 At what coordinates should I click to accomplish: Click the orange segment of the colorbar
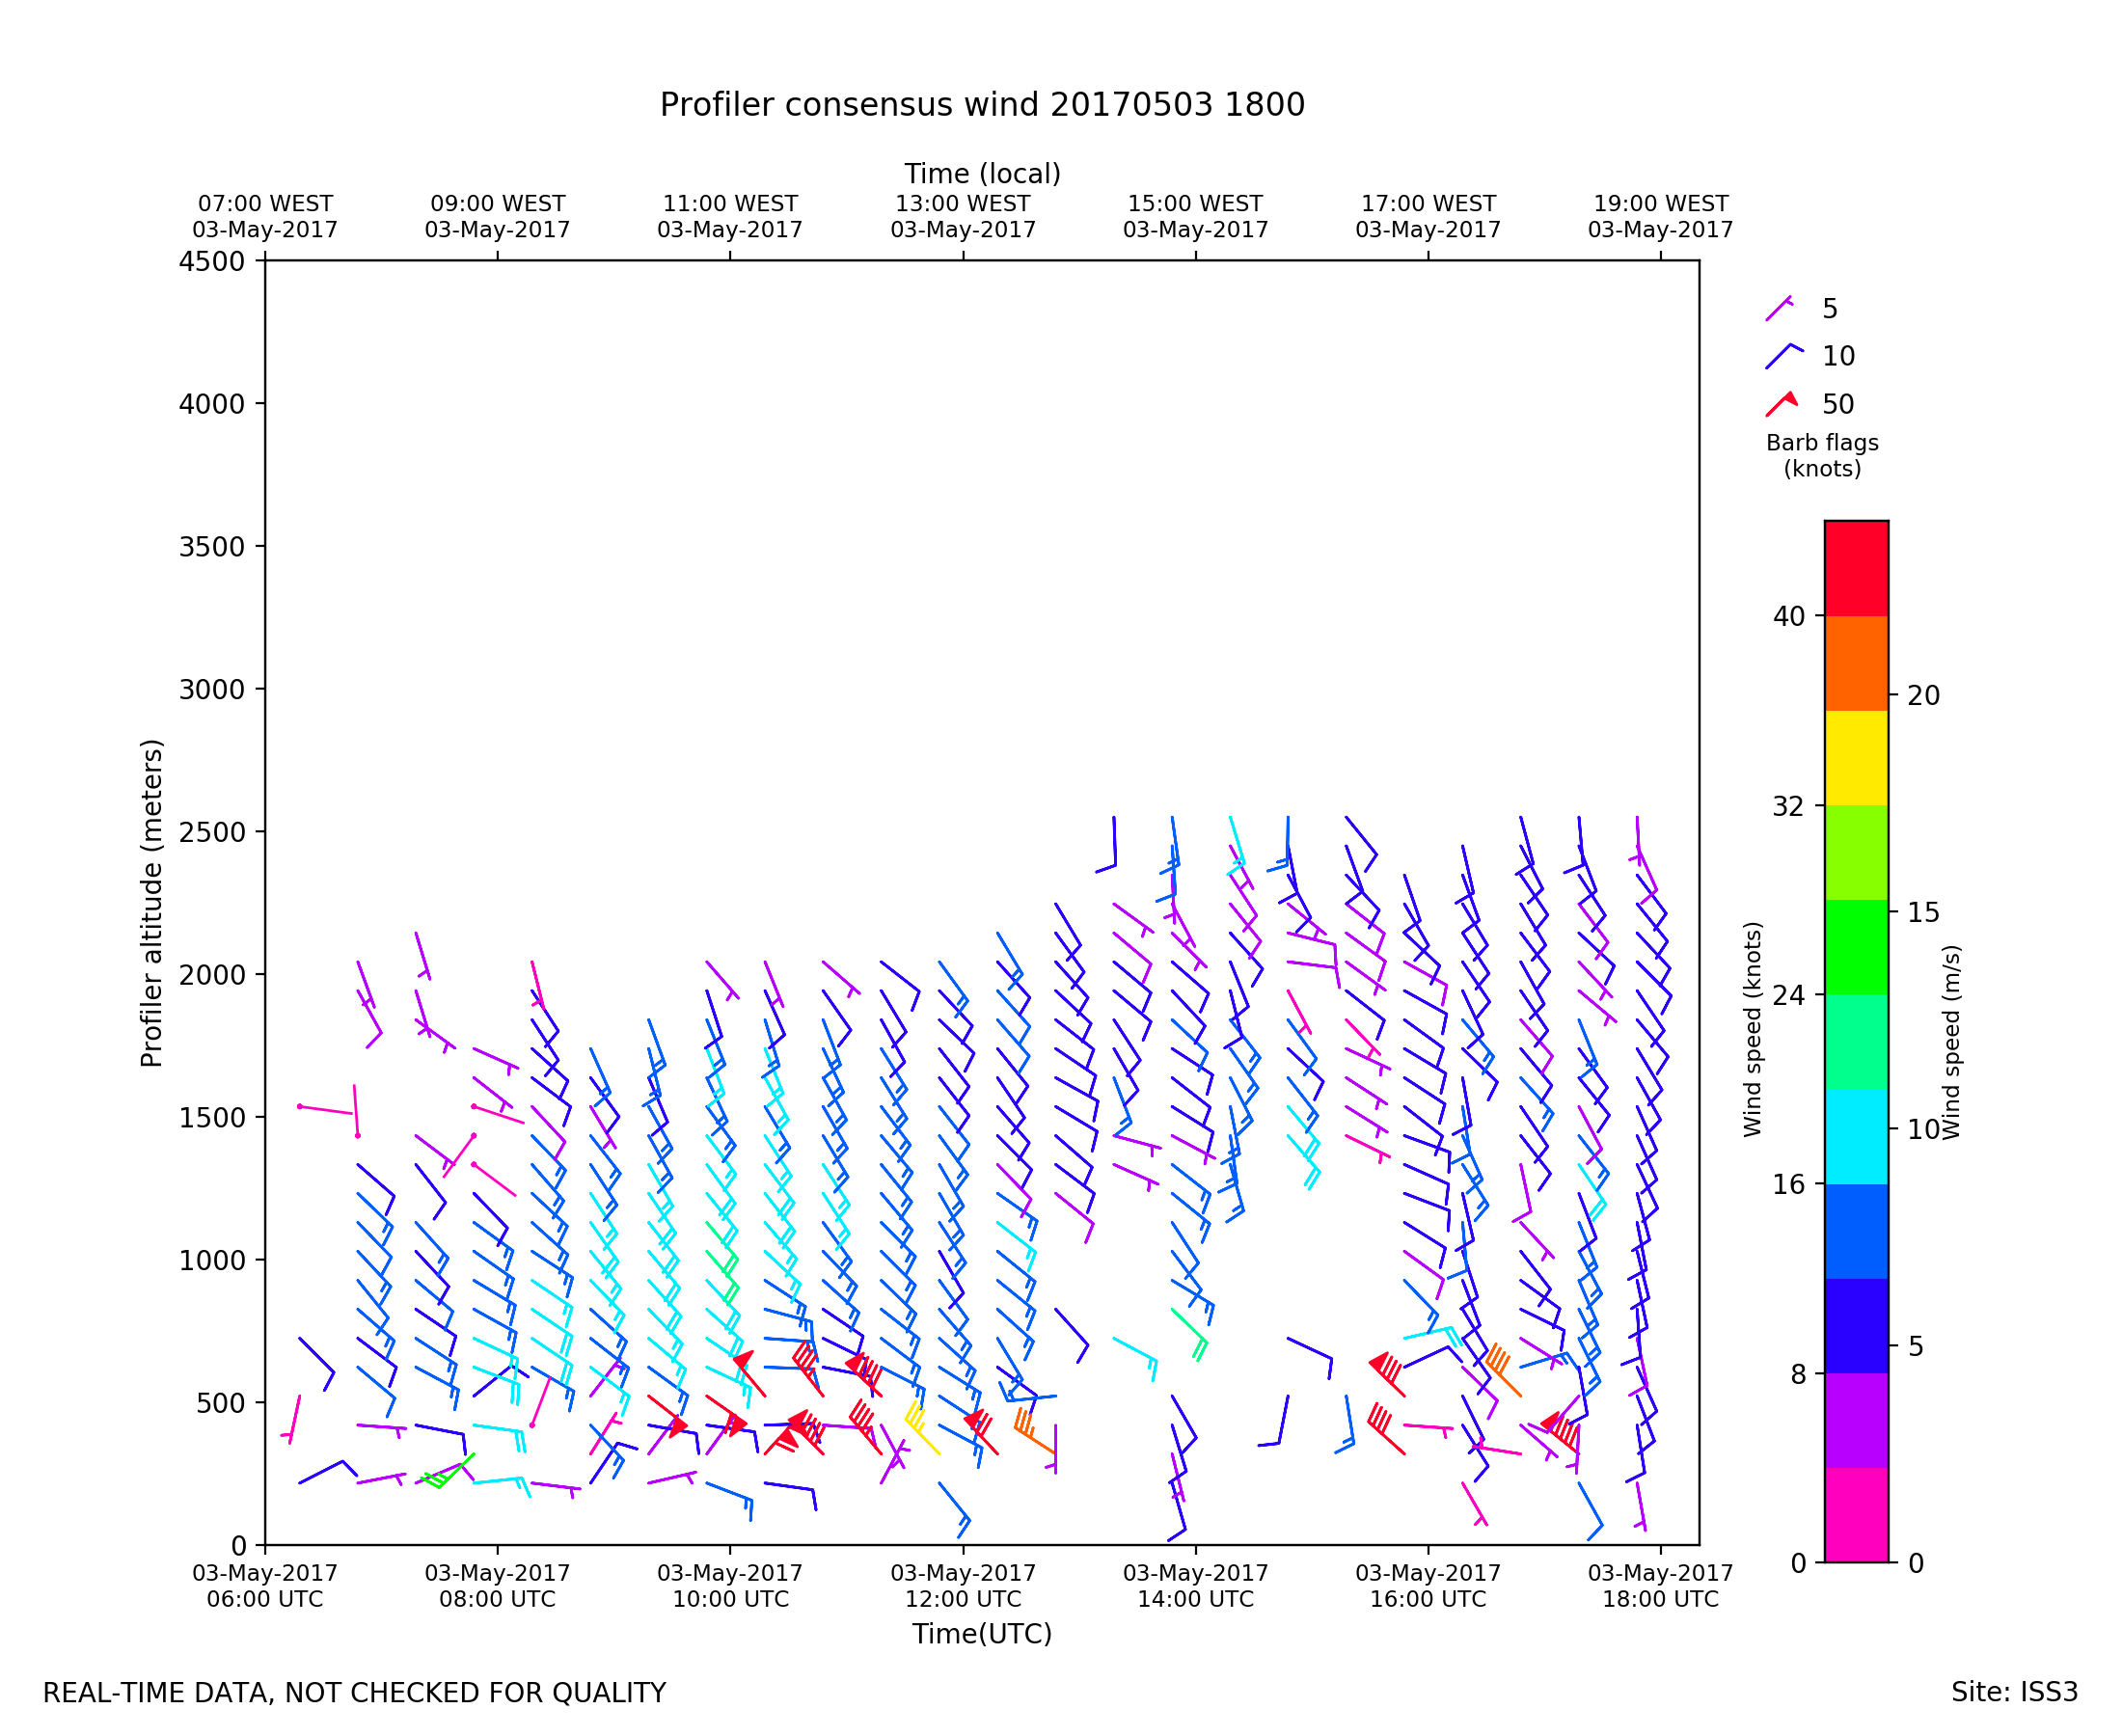coord(1856,663)
